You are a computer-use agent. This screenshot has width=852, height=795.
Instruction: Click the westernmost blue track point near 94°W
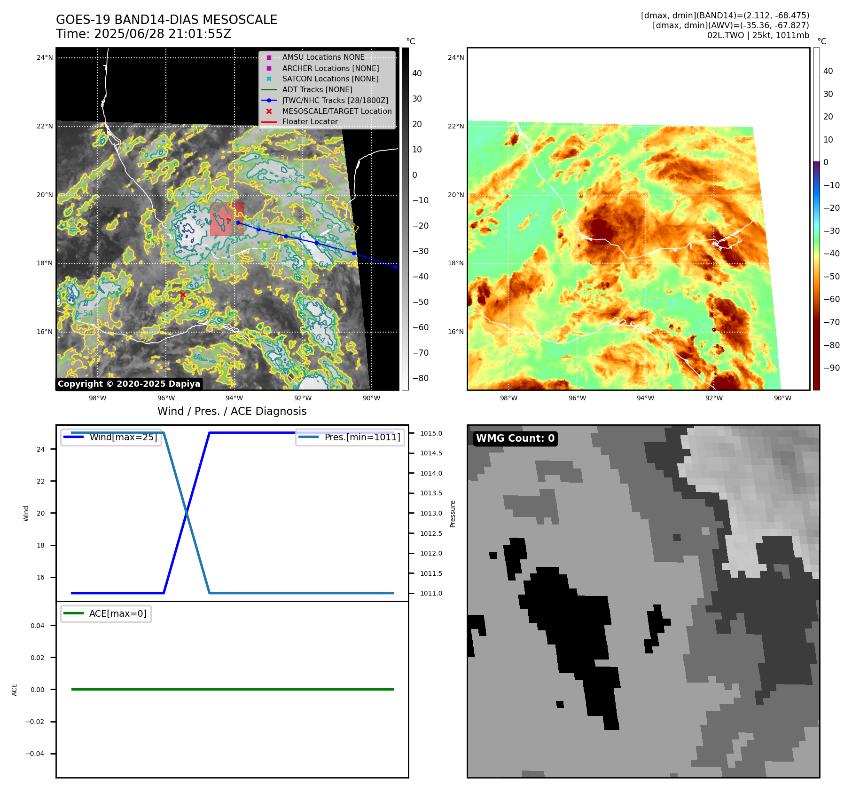pyautogui.click(x=238, y=223)
